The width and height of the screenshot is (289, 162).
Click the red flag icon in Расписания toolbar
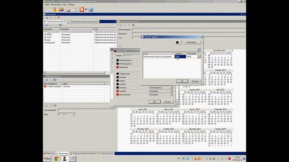(59, 18)
